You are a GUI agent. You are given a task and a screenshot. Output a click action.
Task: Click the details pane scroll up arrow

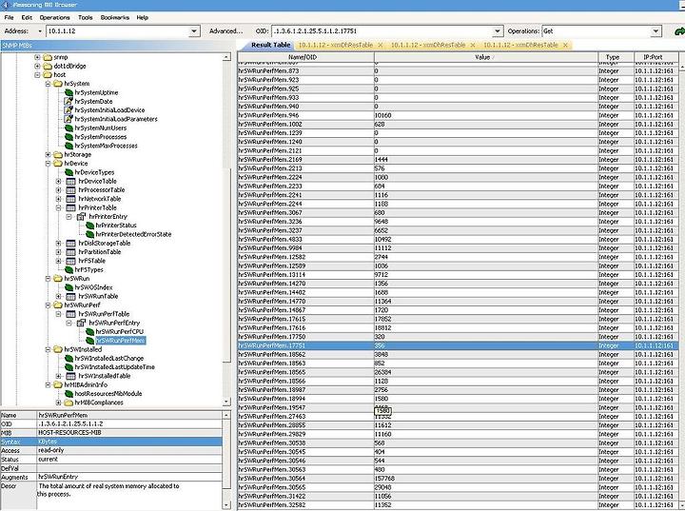[x=226, y=415]
